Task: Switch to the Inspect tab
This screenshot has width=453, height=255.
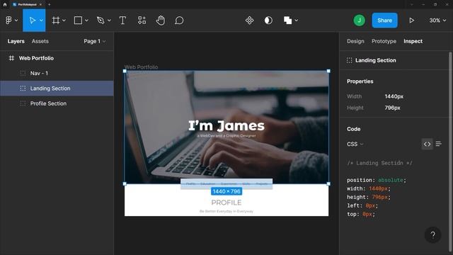Action: [413, 41]
